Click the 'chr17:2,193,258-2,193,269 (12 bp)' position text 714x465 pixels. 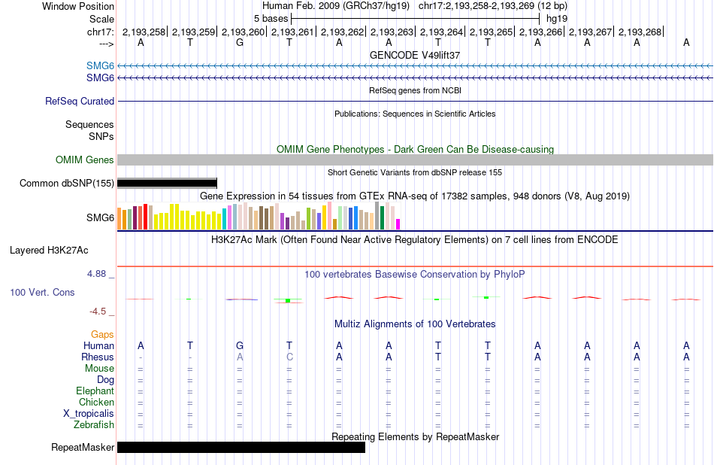point(493,6)
